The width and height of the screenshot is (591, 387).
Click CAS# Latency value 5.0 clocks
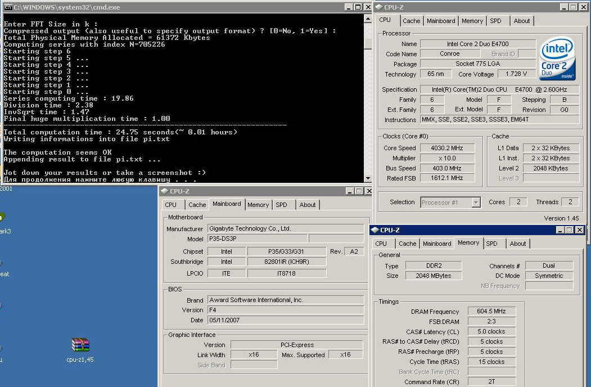(491, 331)
